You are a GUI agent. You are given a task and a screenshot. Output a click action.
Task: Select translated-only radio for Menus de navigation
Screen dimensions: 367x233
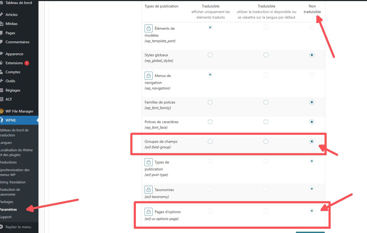click(210, 75)
